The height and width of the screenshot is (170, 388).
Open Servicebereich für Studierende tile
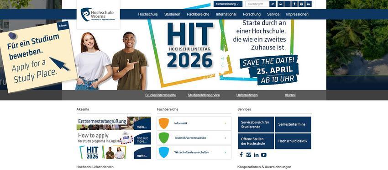click(x=256, y=124)
